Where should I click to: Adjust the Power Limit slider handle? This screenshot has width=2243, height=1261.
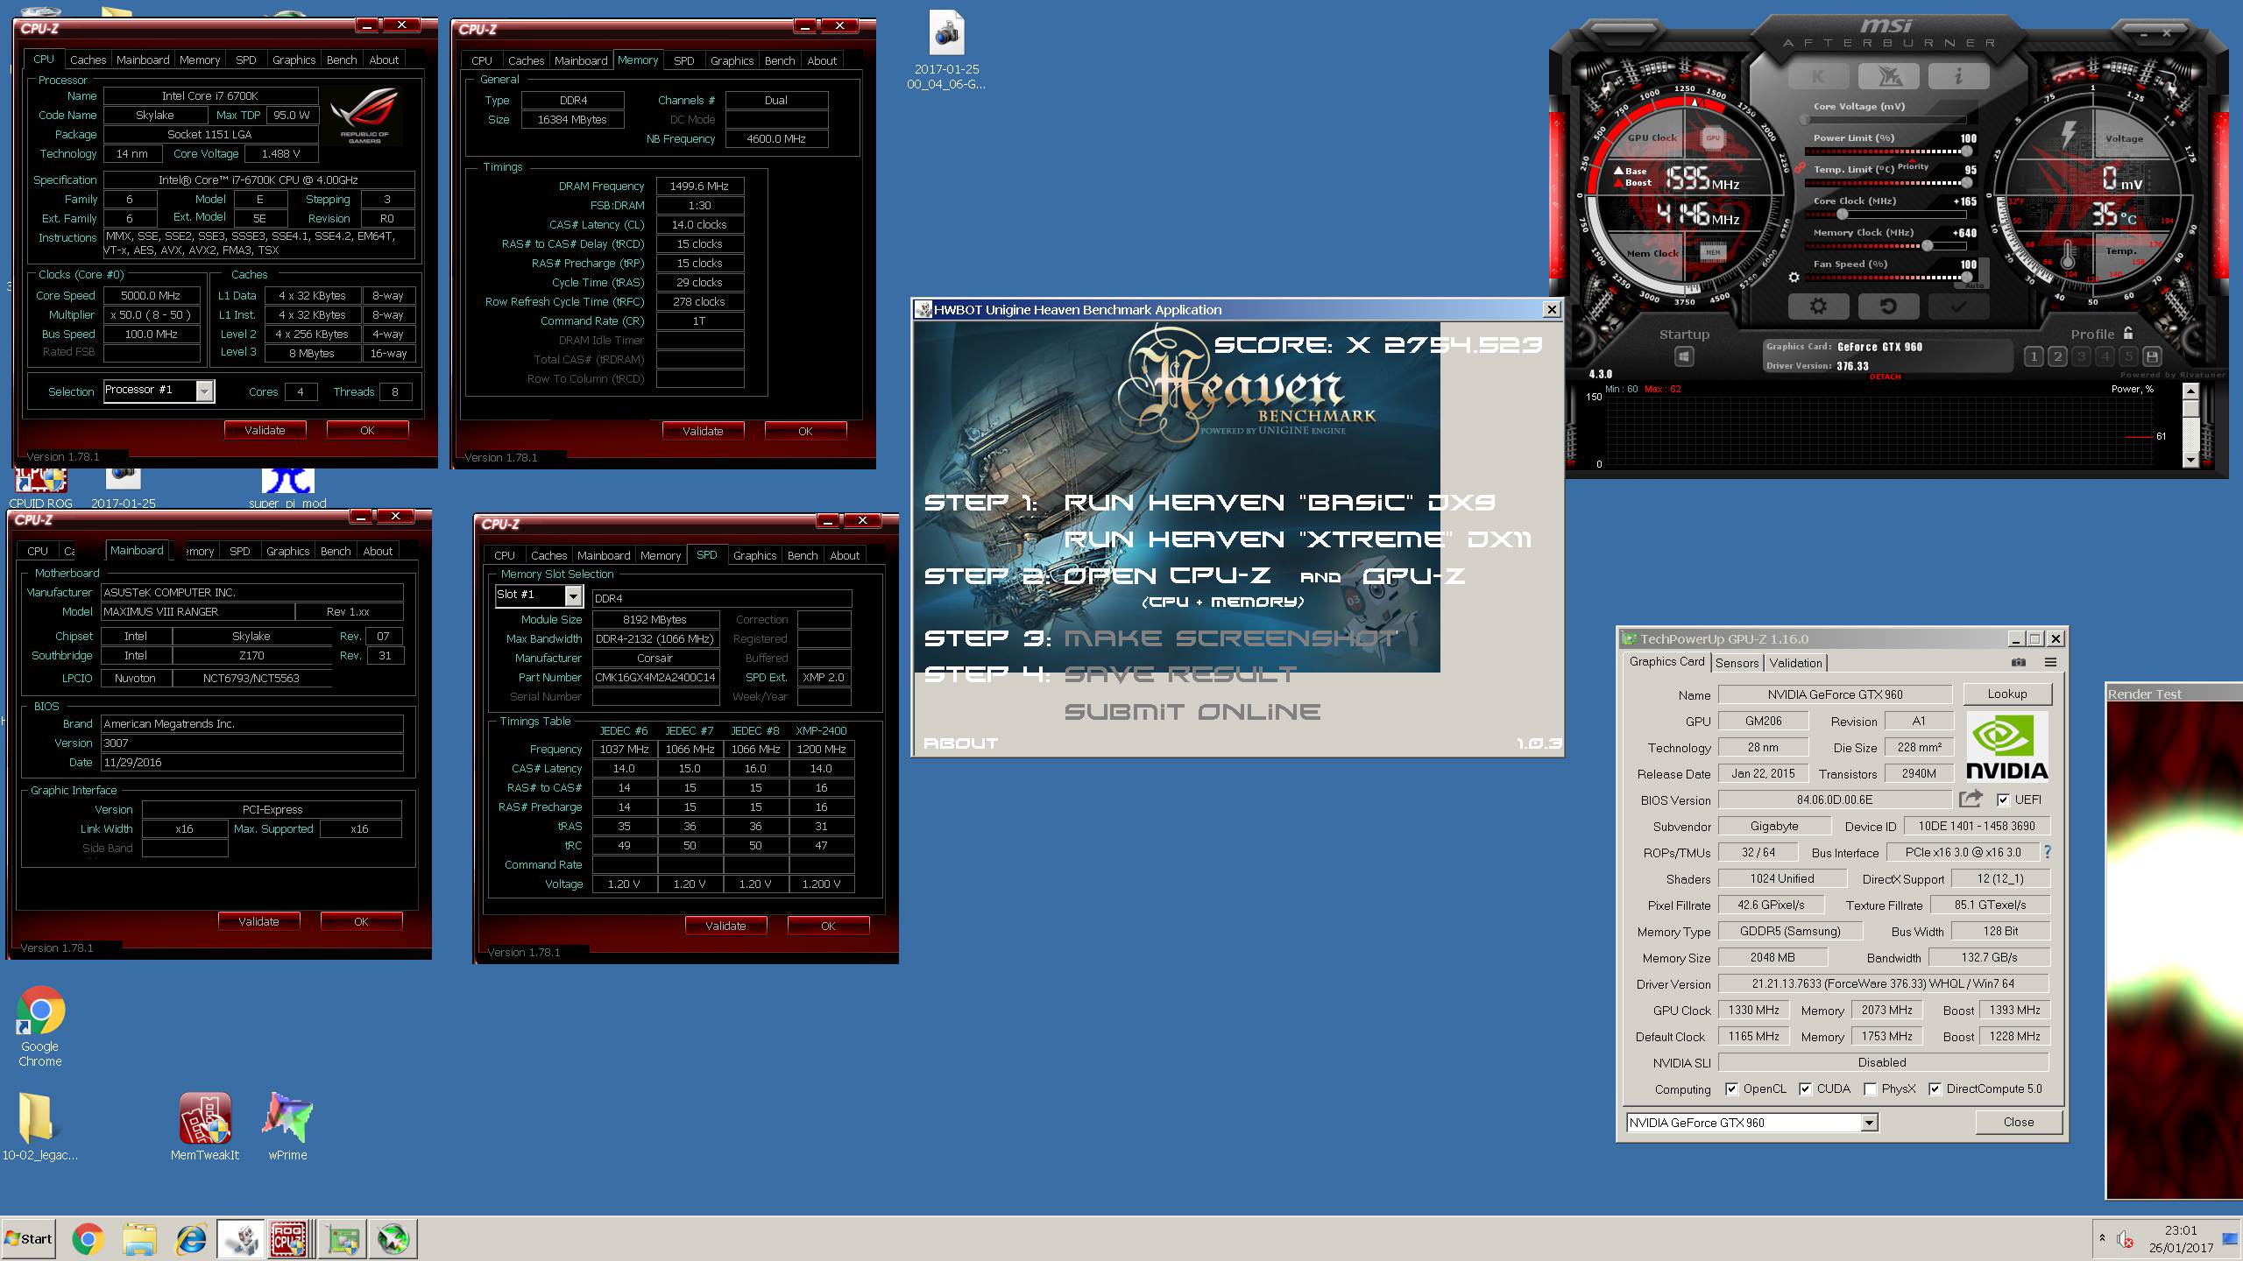tap(1966, 151)
